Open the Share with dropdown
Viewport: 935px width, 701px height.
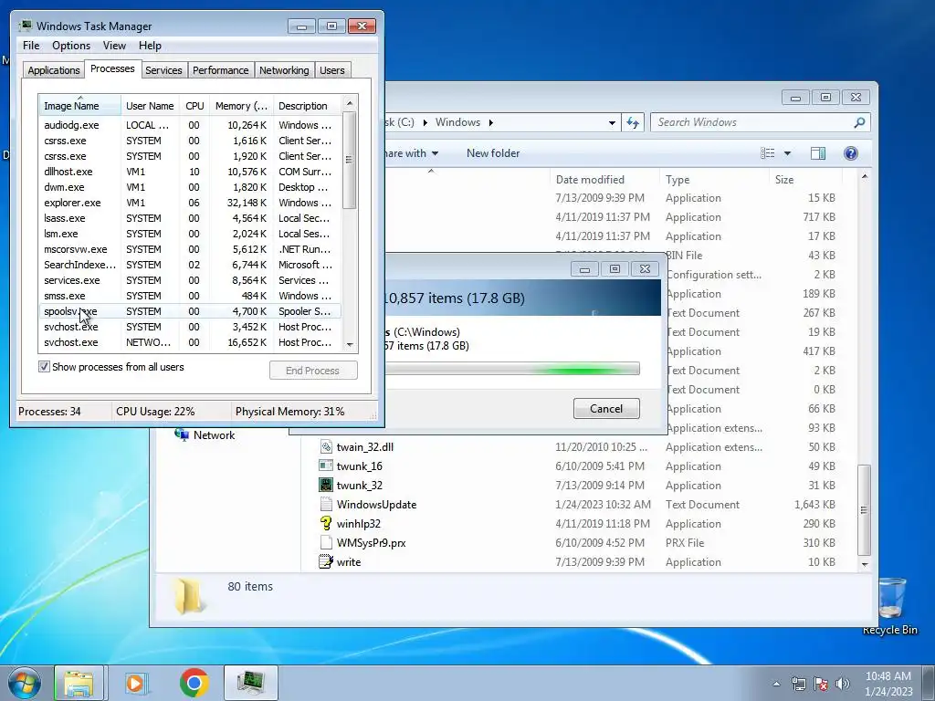click(x=411, y=153)
